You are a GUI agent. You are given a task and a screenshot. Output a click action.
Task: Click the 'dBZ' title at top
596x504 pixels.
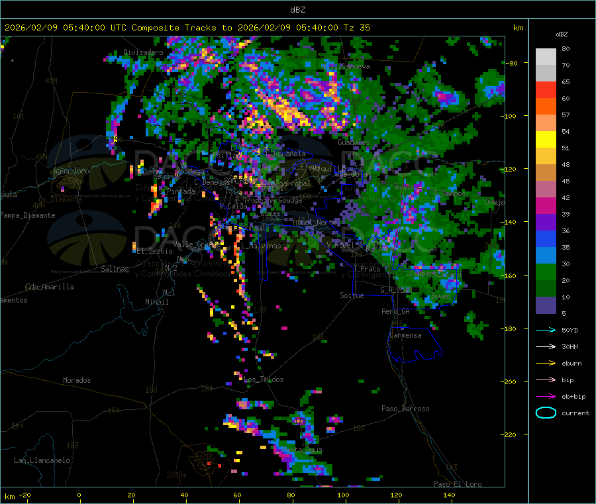point(297,9)
